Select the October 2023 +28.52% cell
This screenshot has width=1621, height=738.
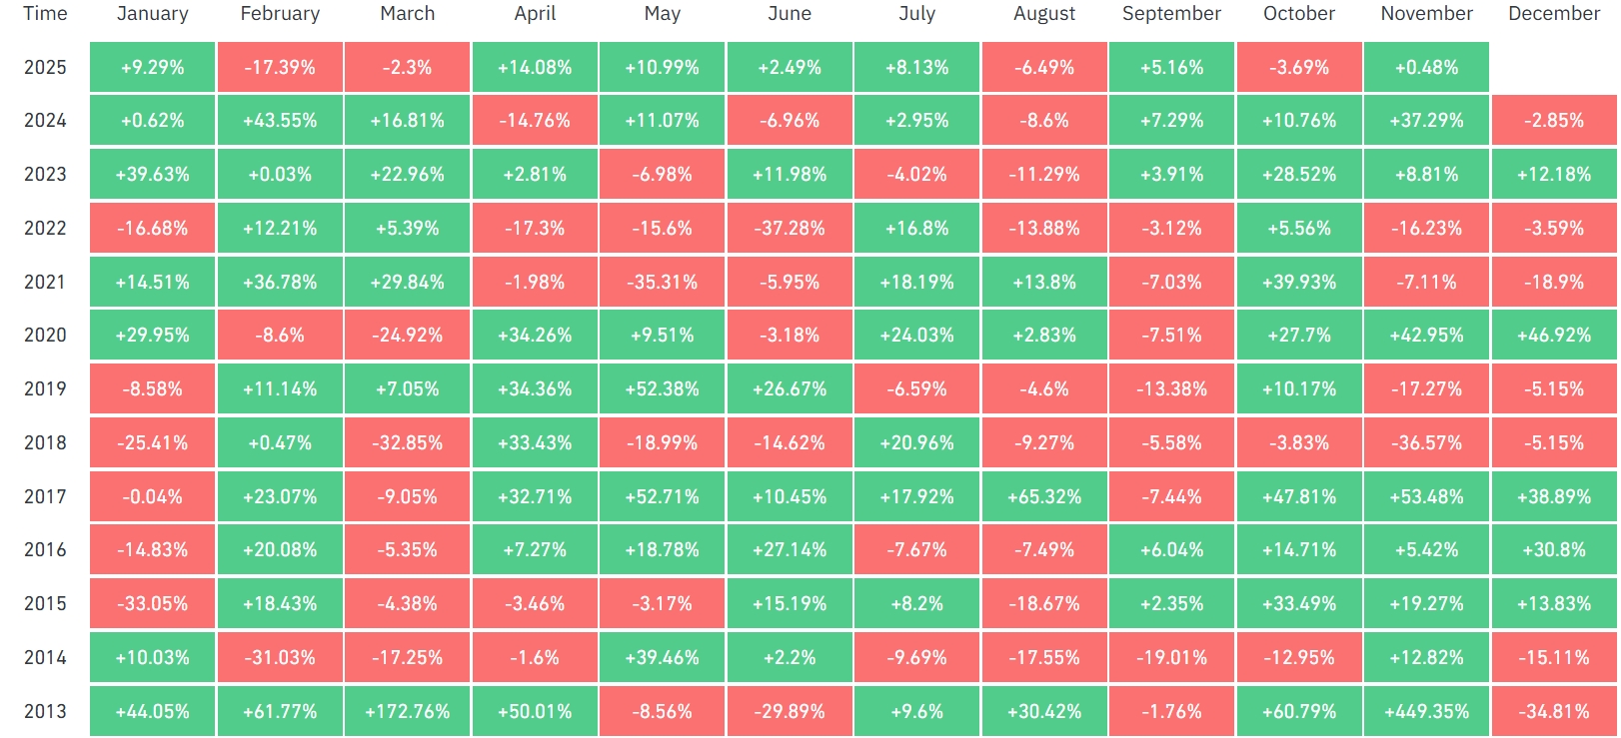coord(1299,175)
